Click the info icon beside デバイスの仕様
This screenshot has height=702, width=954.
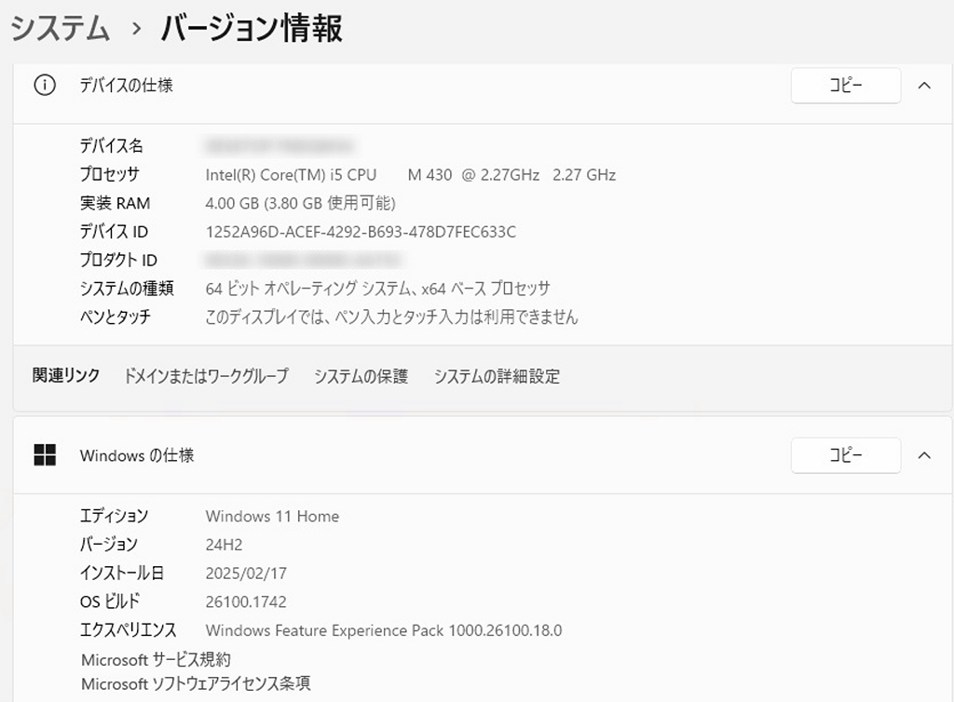pos(45,85)
